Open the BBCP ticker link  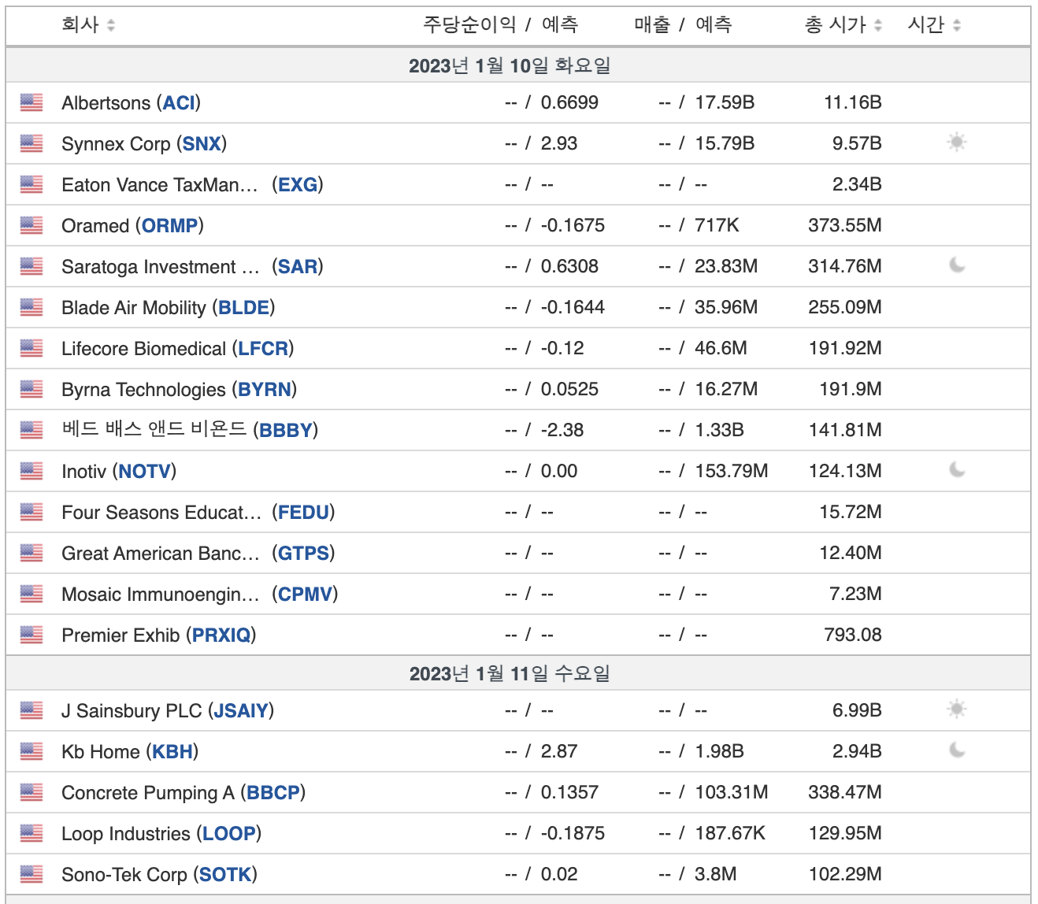point(273,793)
